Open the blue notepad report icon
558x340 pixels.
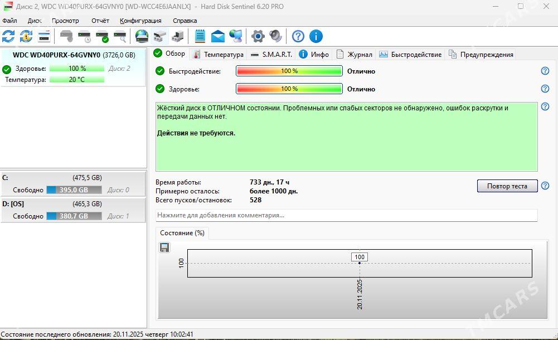[x=200, y=37]
